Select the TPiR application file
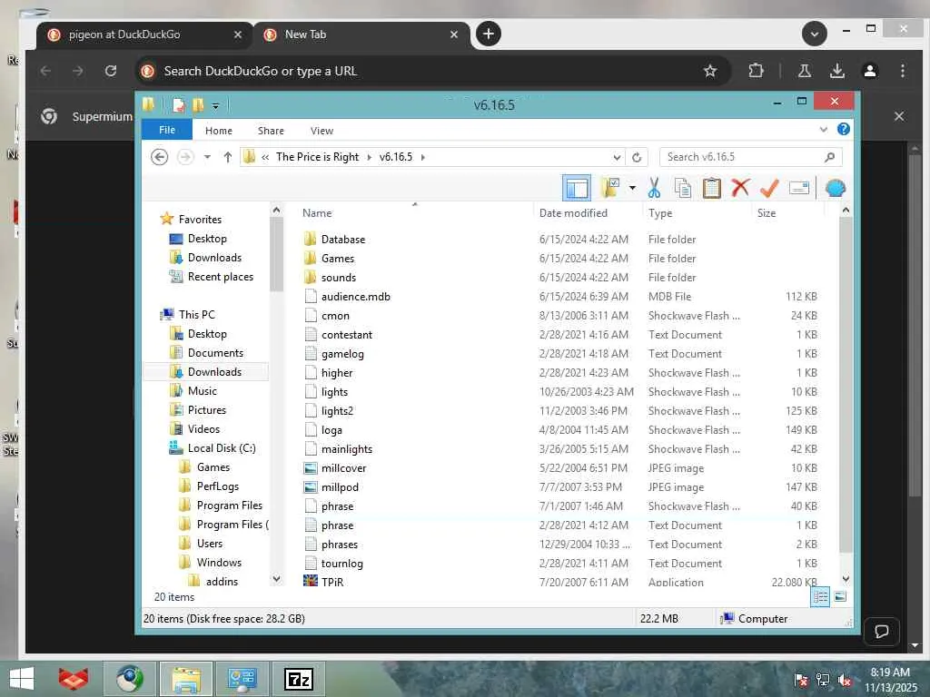 pos(332,582)
